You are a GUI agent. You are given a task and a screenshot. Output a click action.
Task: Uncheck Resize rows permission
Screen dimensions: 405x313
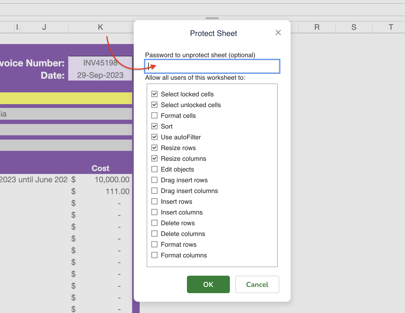point(154,148)
